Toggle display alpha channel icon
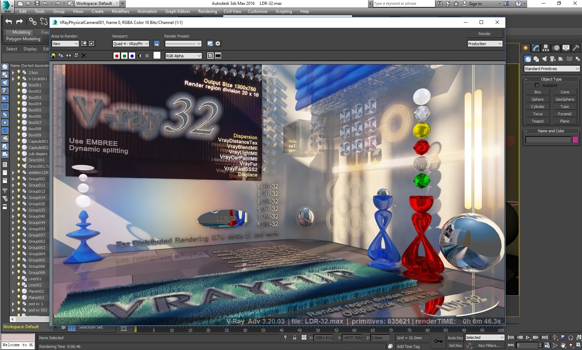The height and width of the screenshot is (350, 582). tap(140, 56)
